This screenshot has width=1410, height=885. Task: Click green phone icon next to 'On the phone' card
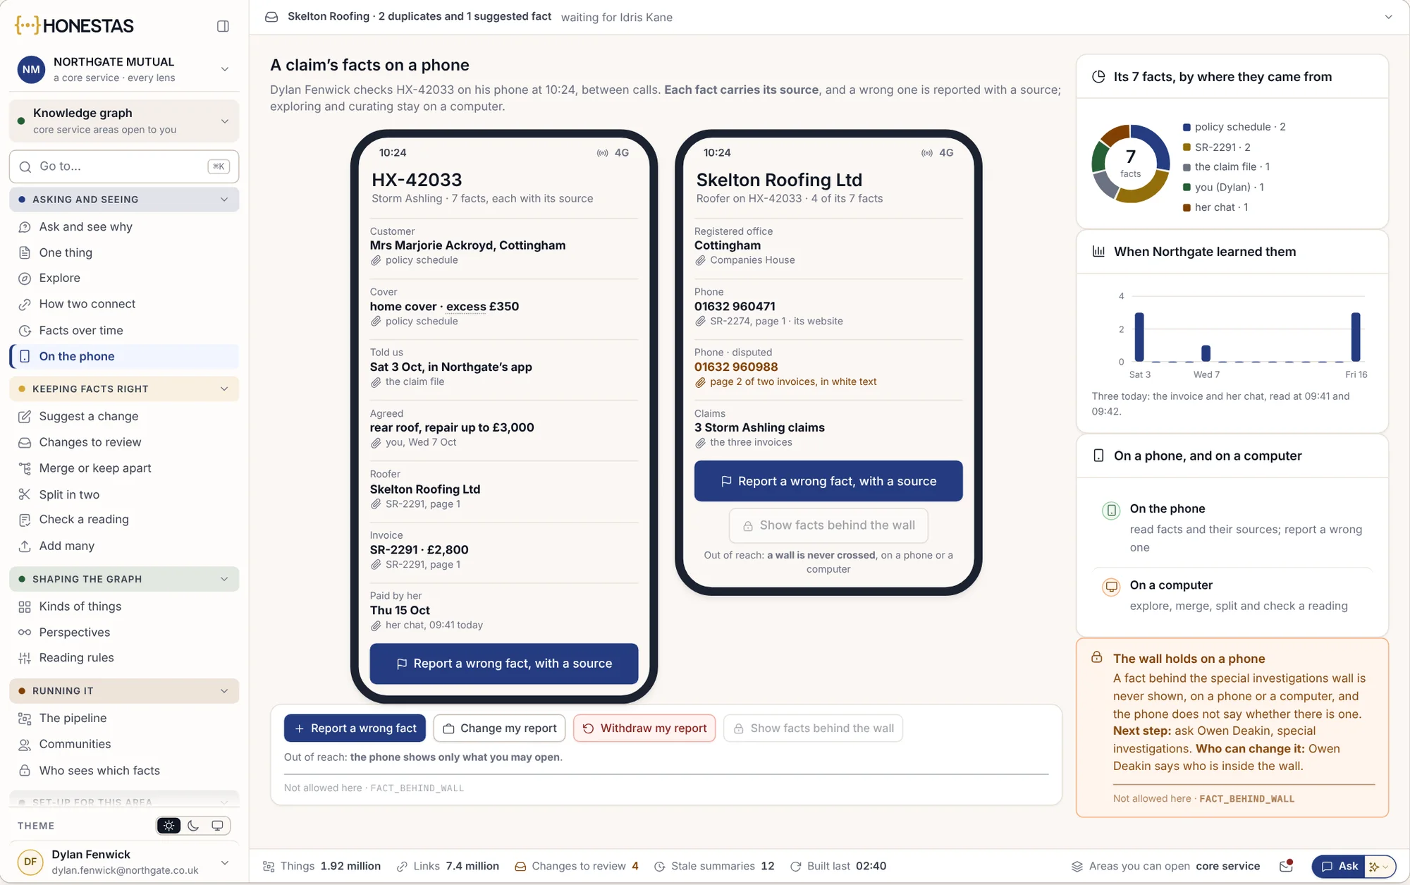1111,510
